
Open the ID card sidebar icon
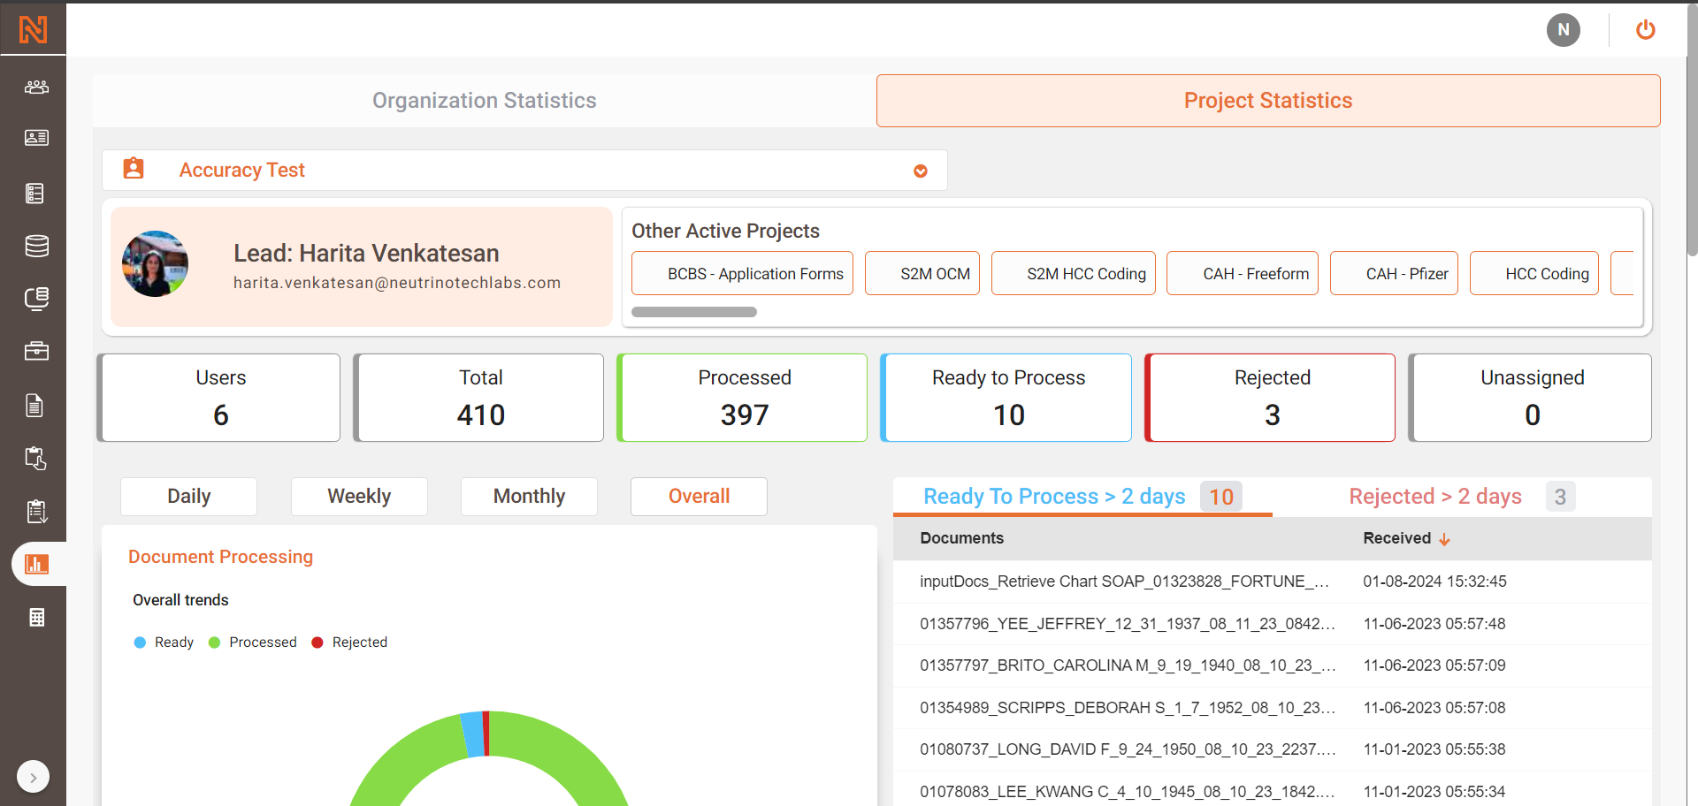point(36,138)
